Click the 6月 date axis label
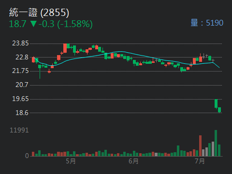Screen dimensions: 232x174 tap(133, 161)
